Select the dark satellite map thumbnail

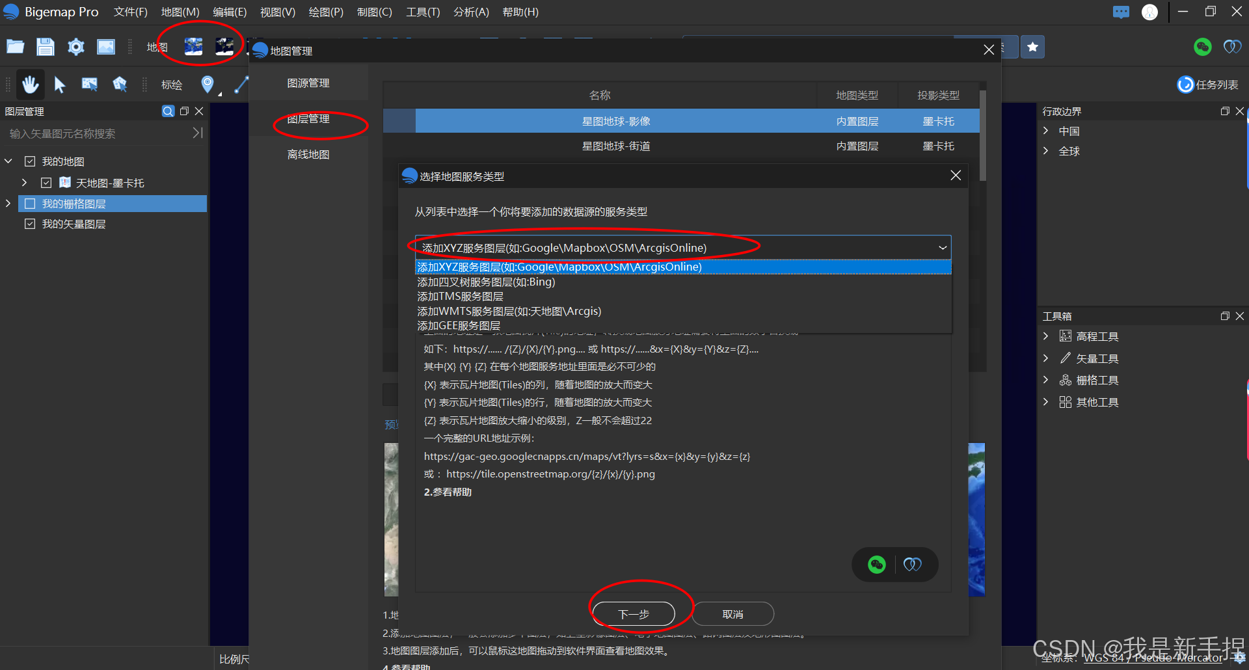(x=224, y=46)
